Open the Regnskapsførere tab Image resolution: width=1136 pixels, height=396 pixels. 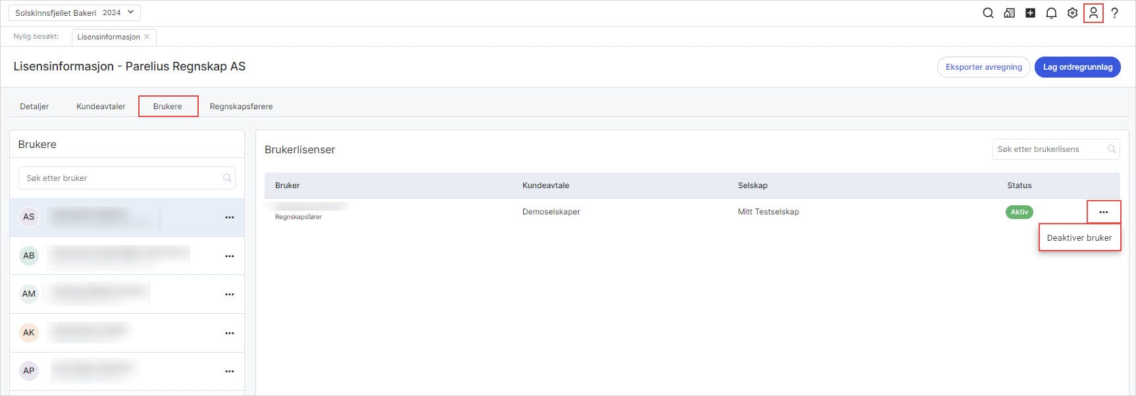[x=241, y=107]
